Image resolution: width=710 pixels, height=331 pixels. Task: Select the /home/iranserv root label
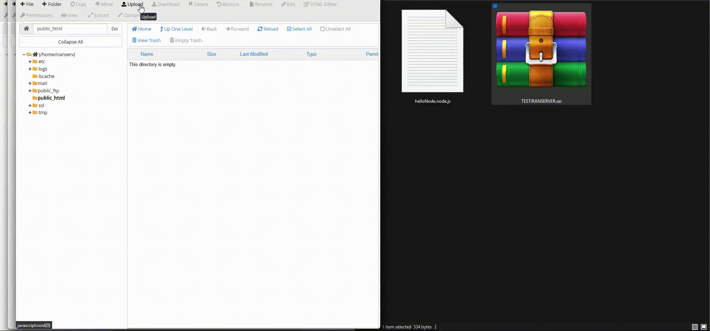[x=57, y=54]
